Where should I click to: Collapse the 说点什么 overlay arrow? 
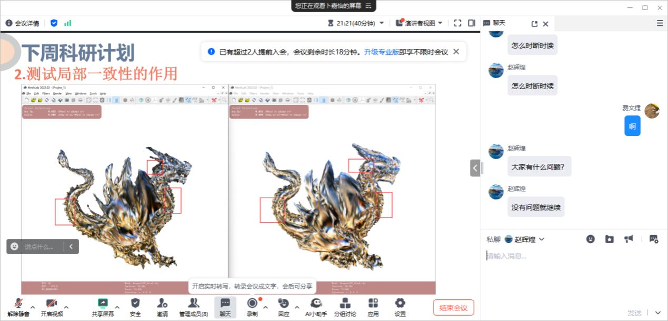71,246
